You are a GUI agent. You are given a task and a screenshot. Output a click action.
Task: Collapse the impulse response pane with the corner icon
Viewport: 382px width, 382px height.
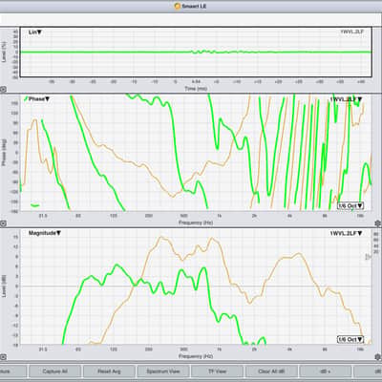pyautogui.click(x=3, y=90)
